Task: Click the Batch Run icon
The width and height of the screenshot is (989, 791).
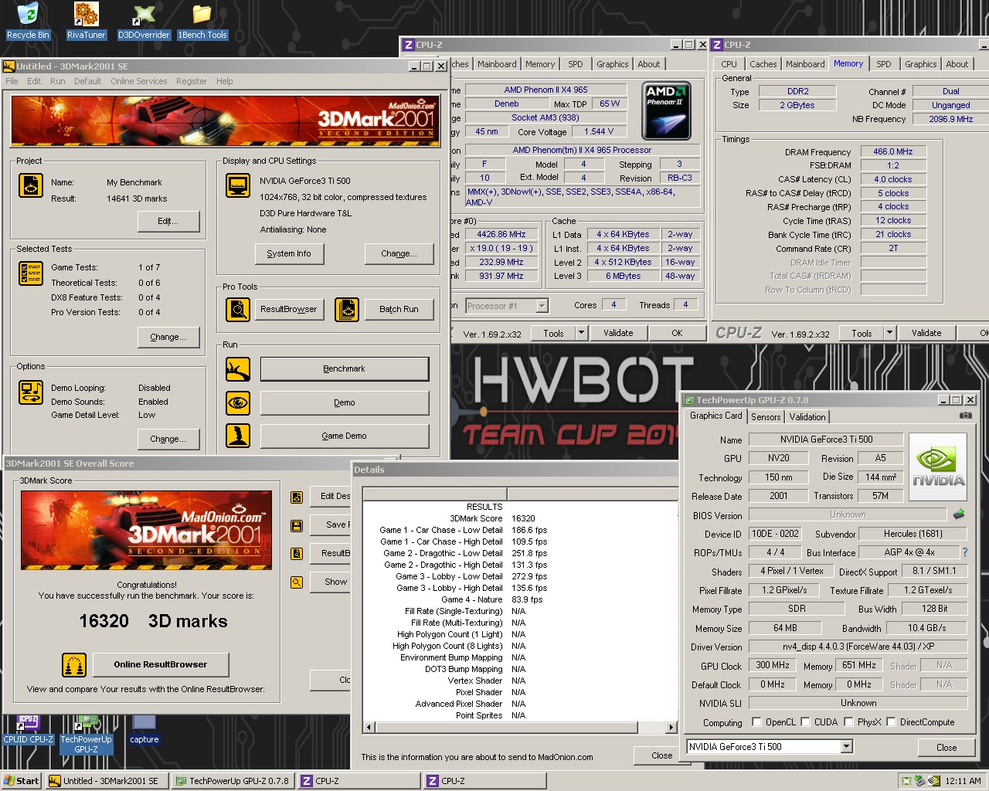Action: (x=347, y=309)
